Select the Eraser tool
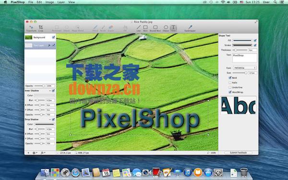 pyautogui.click(x=111, y=28)
